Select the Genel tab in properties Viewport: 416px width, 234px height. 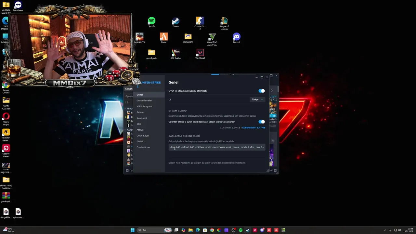point(149,95)
